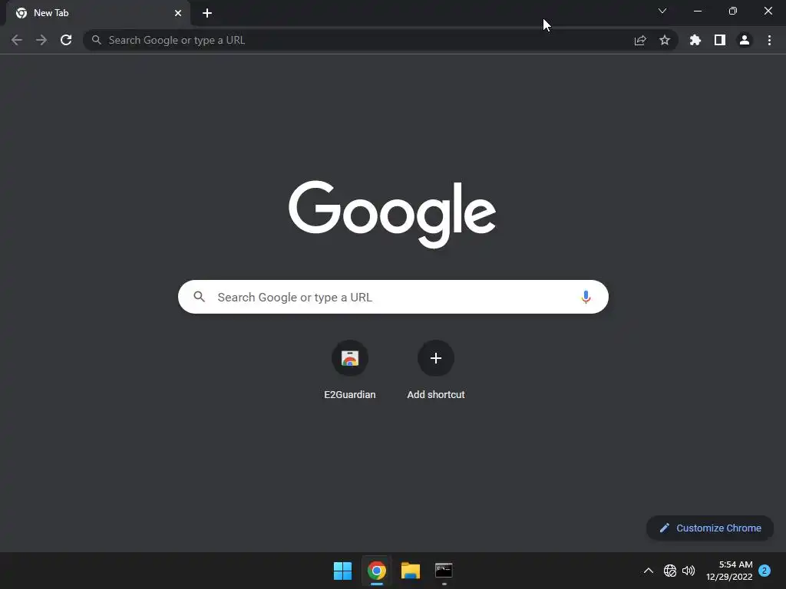This screenshot has width=786, height=589.
Task: Select the New Tab tab
Action: (98, 13)
